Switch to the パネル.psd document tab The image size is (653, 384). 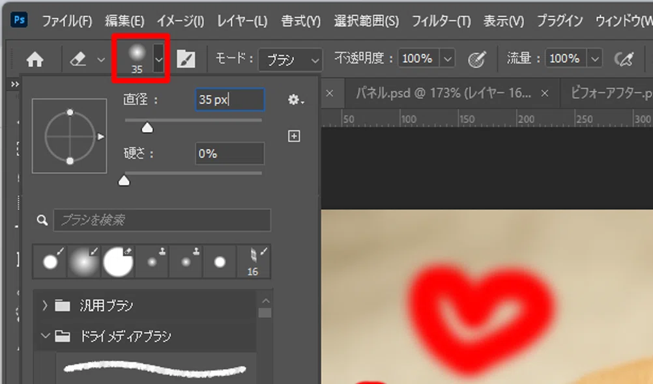(443, 93)
